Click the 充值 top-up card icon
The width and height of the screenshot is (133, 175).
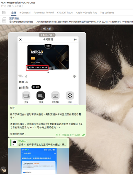coord(26,96)
